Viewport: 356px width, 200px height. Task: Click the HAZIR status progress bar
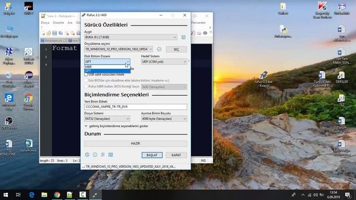[x=136, y=143]
